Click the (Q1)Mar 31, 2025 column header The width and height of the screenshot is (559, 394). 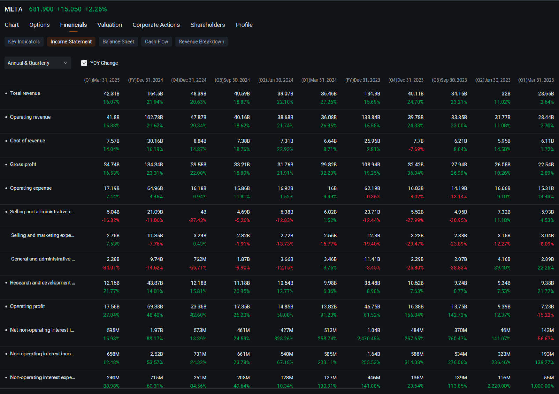point(102,80)
